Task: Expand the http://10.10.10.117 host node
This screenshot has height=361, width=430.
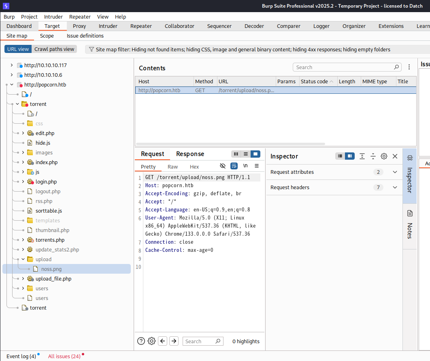Action: (x=11, y=65)
